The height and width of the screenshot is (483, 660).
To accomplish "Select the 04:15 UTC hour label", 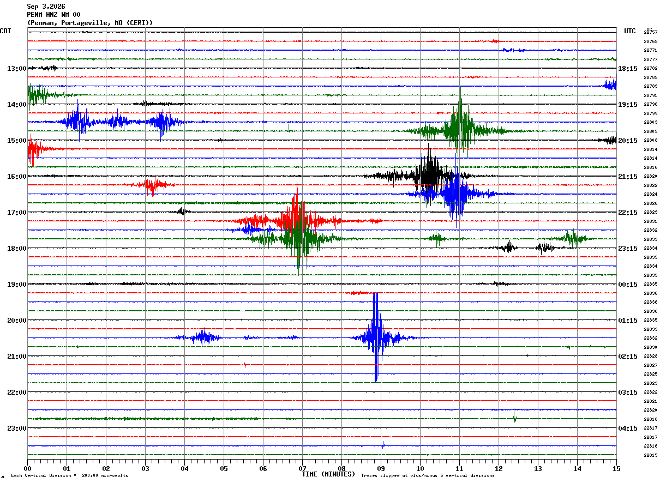I will point(628,428).
